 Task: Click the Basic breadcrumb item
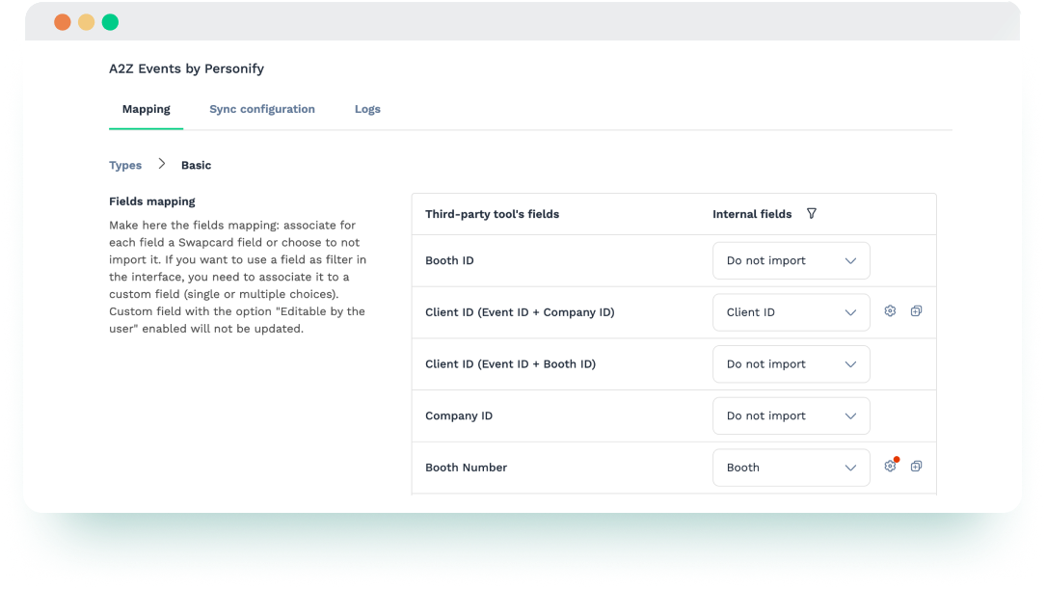point(196,165)
